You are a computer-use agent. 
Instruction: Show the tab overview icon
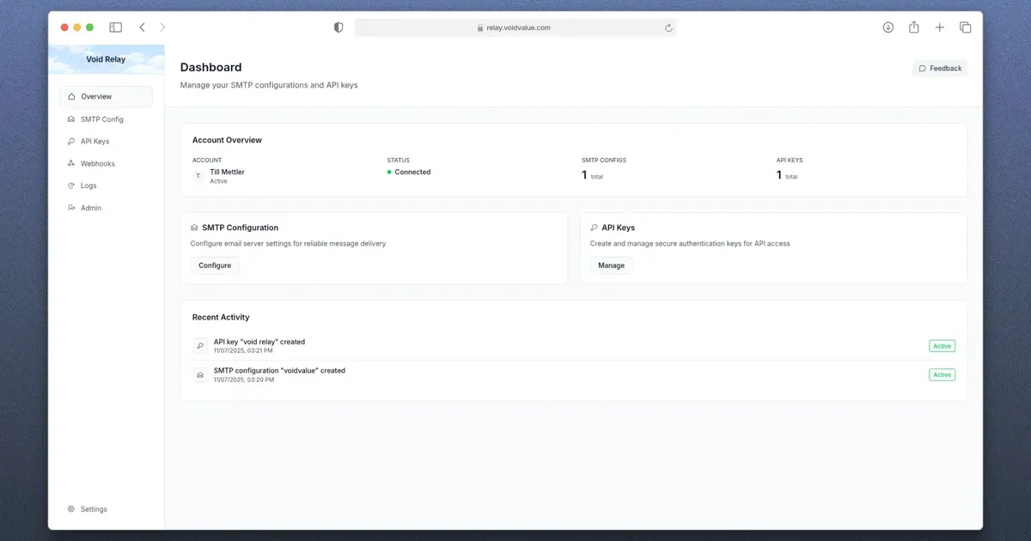965,27
